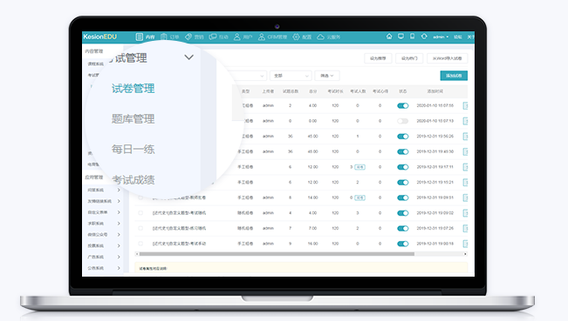Open the 论坛 link in header

(x=458, y=37)
